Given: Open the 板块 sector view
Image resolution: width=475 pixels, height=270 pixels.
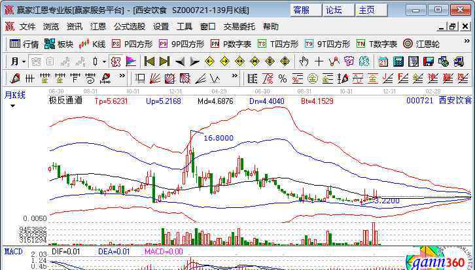Looking at the screenshot, I should [59, 44].
